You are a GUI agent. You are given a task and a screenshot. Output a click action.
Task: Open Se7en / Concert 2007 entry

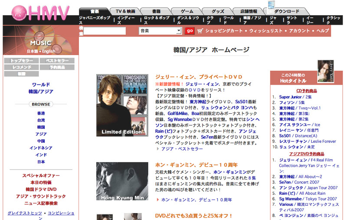299,182
